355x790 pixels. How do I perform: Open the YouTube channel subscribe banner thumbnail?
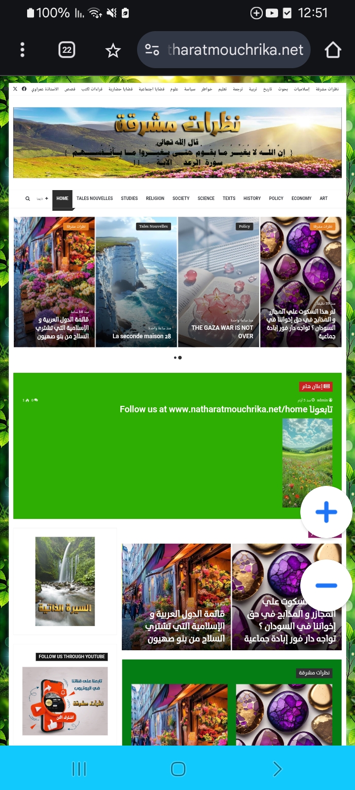[65, 701]
